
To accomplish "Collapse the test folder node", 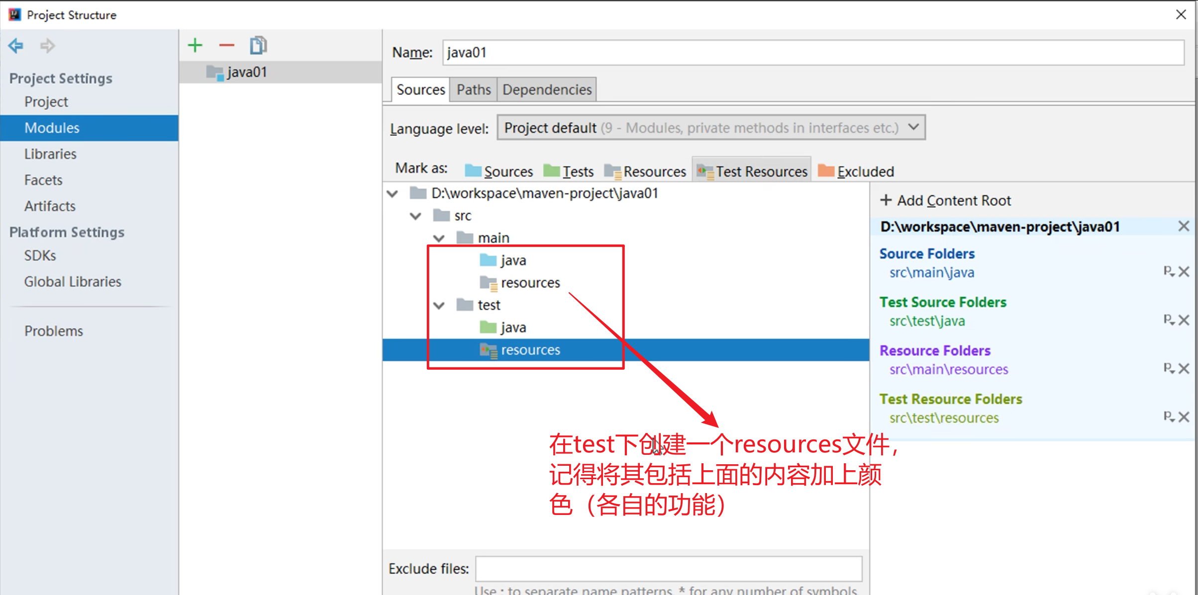I will 439,305.
